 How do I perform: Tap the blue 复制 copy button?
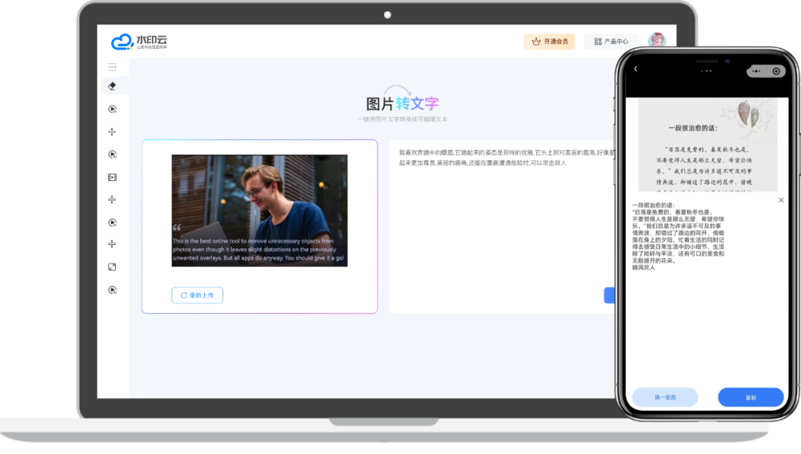tap(751, 398)
